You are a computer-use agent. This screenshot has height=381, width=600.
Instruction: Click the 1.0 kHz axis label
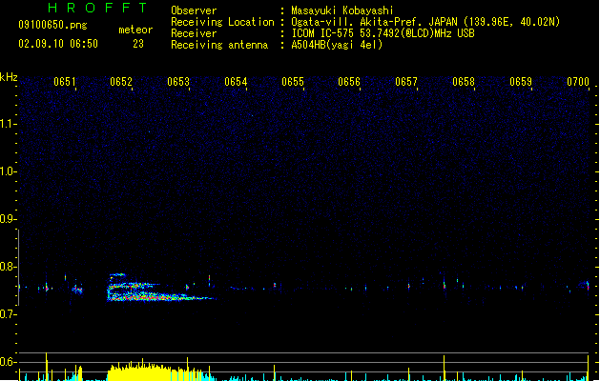[x=8, y=171]
